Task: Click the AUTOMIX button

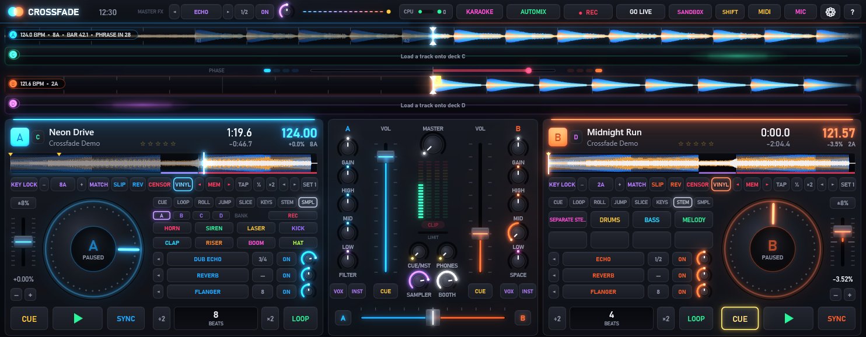Action: [x=533, y=12]
